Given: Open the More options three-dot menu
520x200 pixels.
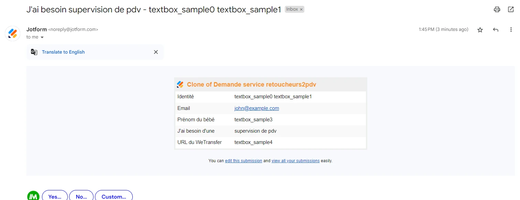Looking at the screenshot, I should click(x=511, y=30).
